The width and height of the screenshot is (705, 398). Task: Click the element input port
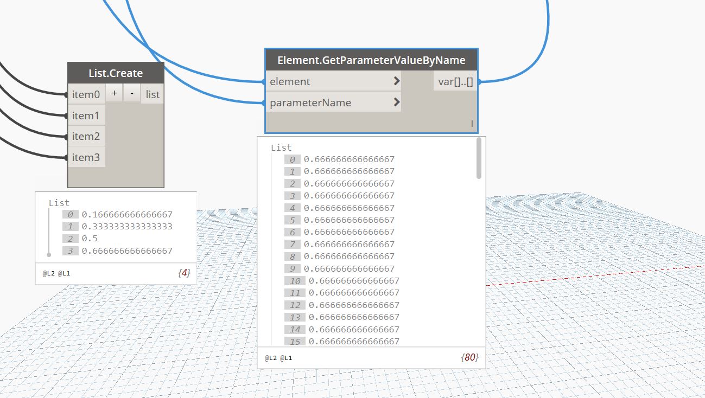333,81
